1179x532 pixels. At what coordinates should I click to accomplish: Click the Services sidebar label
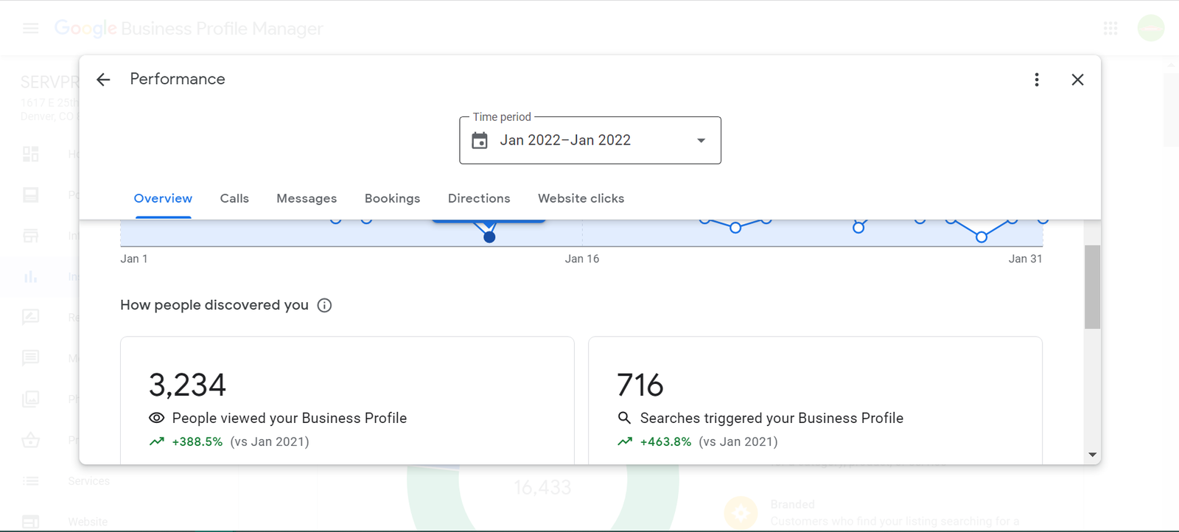[x=88, y=481]
